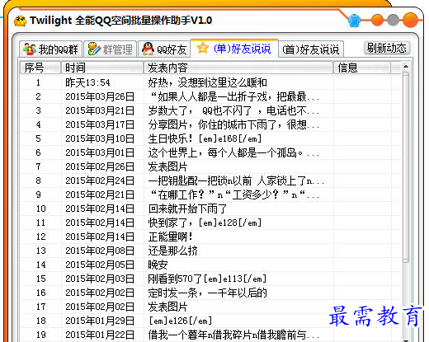This screenshot has height=342, width=429.
Task: Select the (单)好友说说 tab
Action: (x=234, y=49)
